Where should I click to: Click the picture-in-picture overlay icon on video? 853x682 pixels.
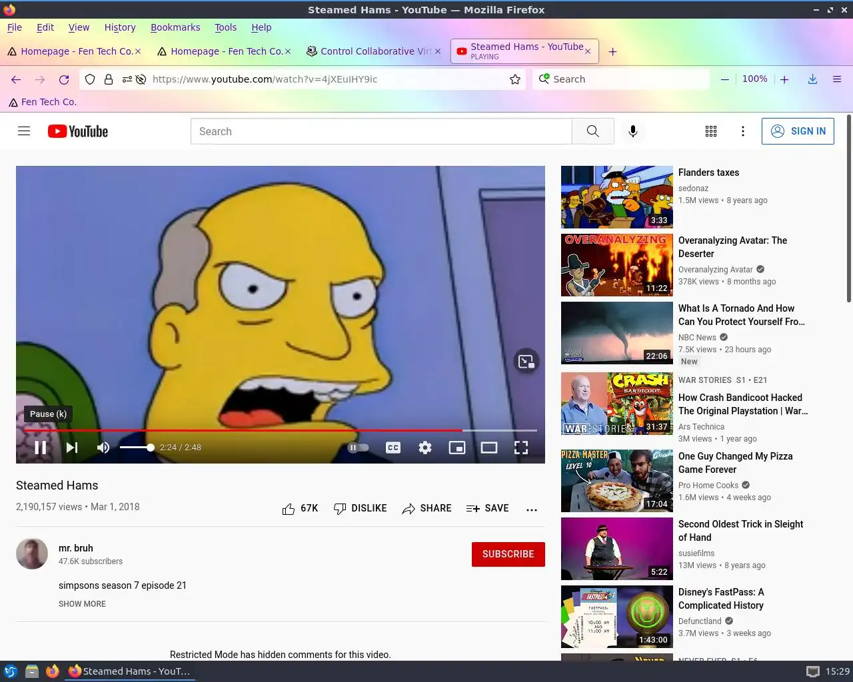point(526,362)
